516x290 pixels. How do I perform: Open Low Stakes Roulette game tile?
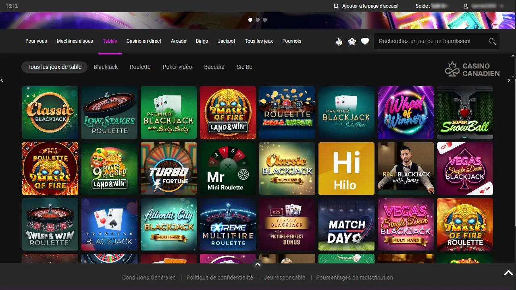click(x=109, y=112)
